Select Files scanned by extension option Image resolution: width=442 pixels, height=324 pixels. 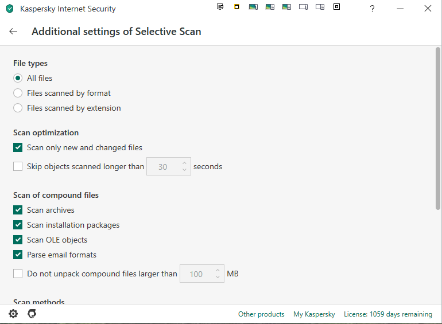coord(18,108)
